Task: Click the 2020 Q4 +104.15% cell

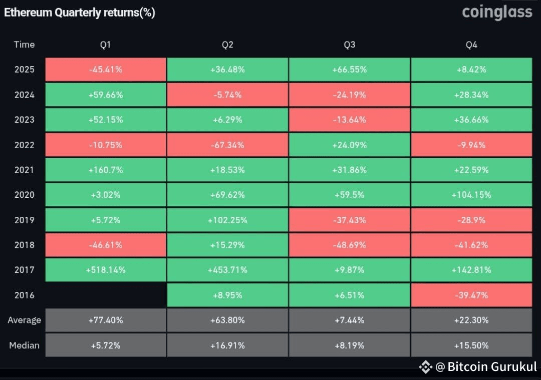Action: [x=471, y=195]
